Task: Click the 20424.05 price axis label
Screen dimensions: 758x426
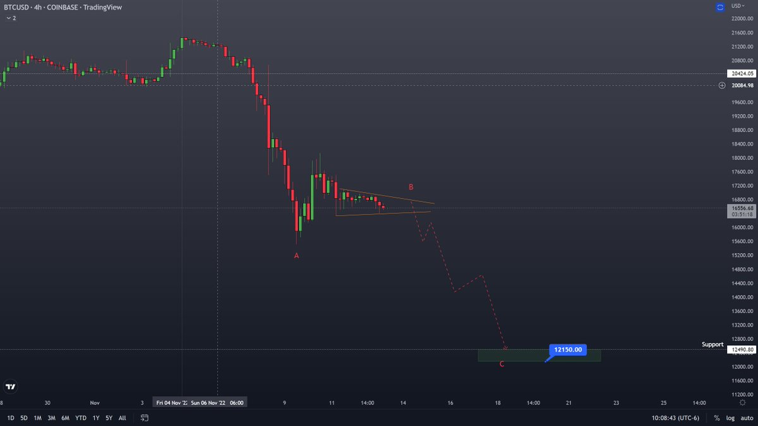Action: (740, 73)
